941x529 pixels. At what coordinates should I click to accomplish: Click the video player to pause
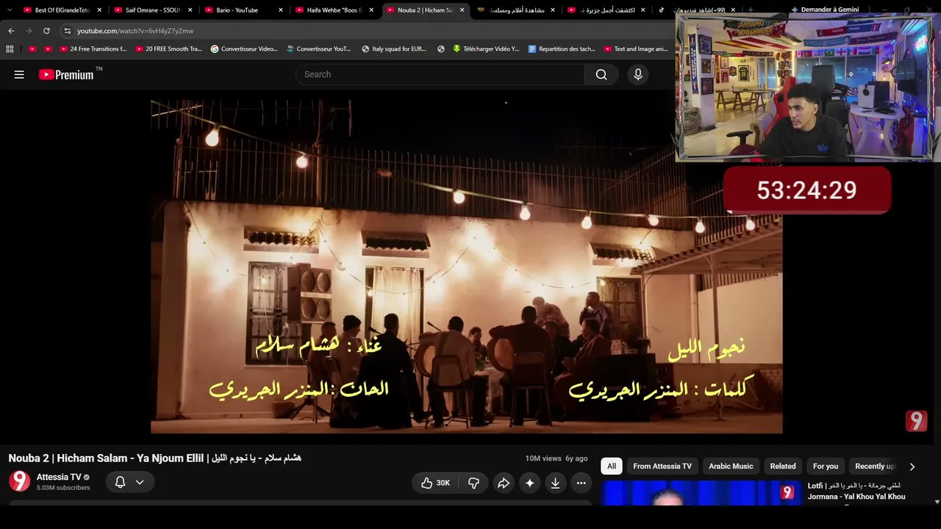(x=466, y=267)
